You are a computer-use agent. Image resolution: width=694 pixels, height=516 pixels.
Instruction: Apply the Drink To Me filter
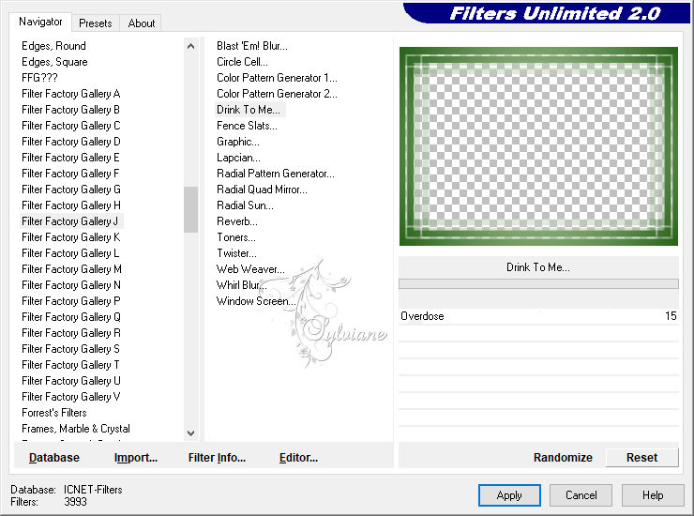(509, 495)
